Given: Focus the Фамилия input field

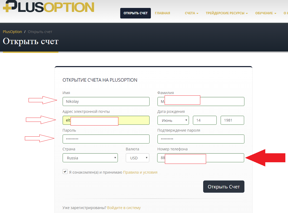Looking at the screenshot, I should (x=201, y=101).
